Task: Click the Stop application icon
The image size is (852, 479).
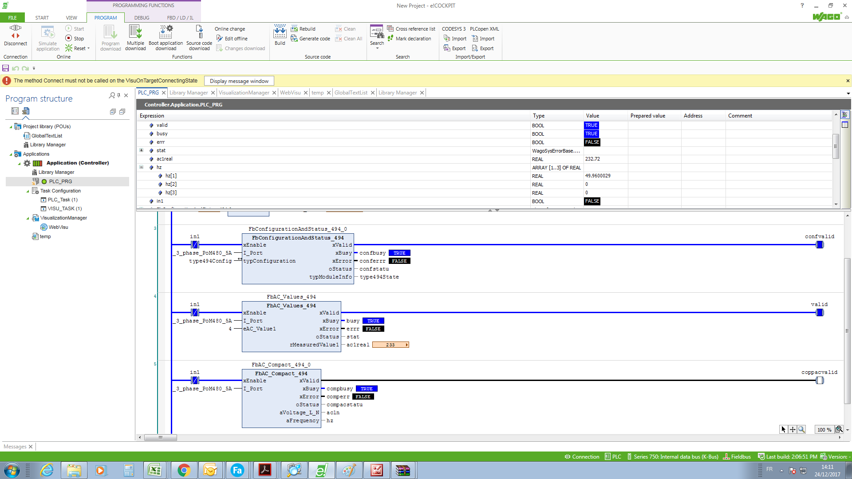Action: [69, 39]
